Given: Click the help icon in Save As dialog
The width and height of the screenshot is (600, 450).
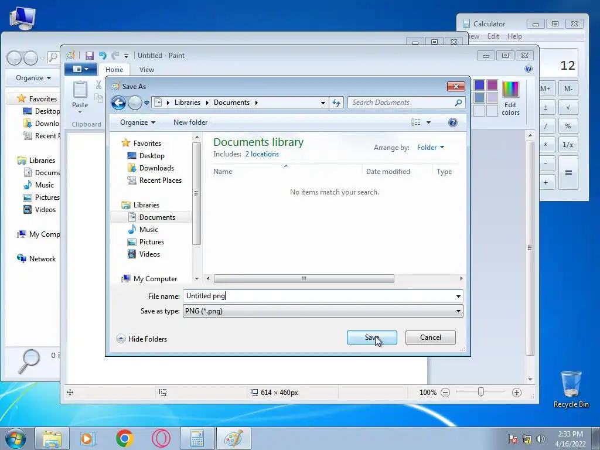Looking at the screenshot, I should (453, 122).
